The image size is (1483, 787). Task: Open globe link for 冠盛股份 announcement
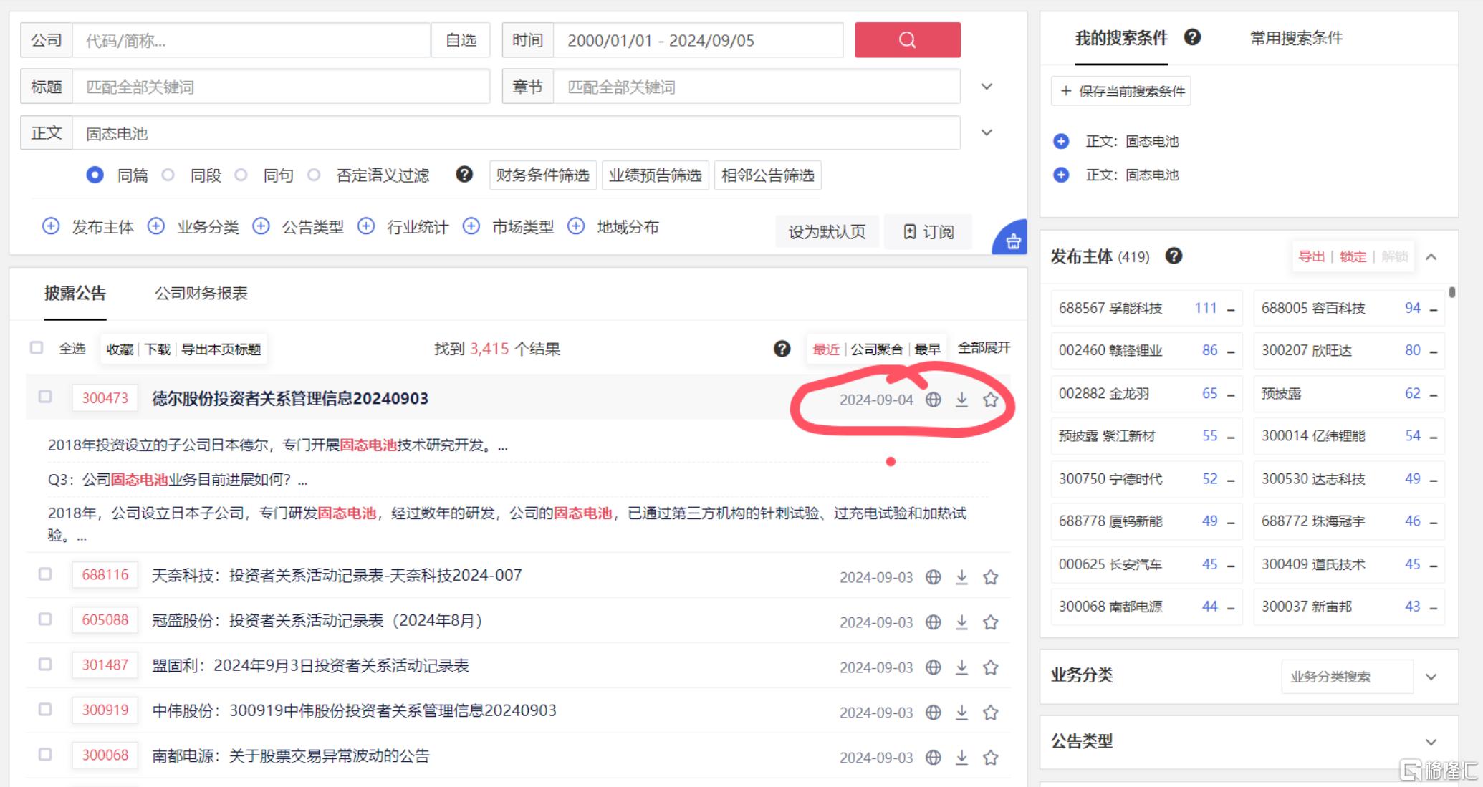click(933, 622)
